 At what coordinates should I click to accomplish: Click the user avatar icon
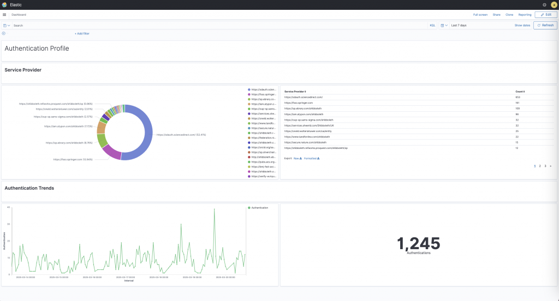pos(554,4)
